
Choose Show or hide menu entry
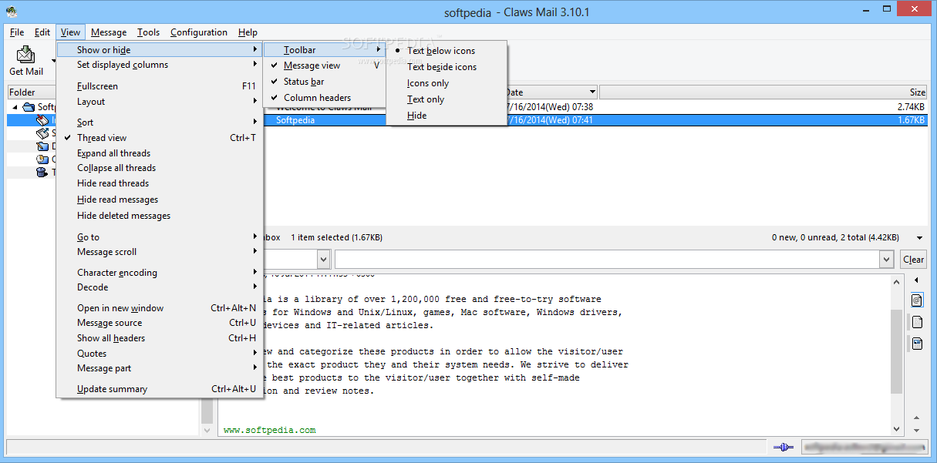(x=160, y=50)
